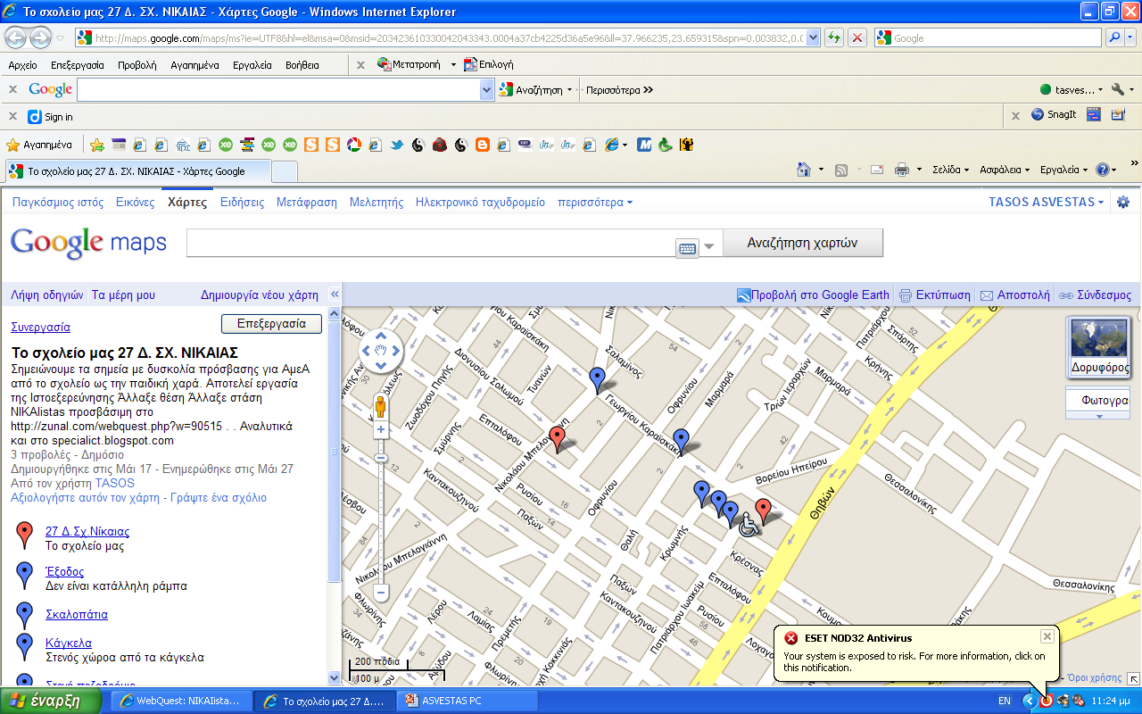Click the red marker near Νικολάου Μπελογιάννη street
Viewport: 1142px width, 714px height.
click(558, 439)
